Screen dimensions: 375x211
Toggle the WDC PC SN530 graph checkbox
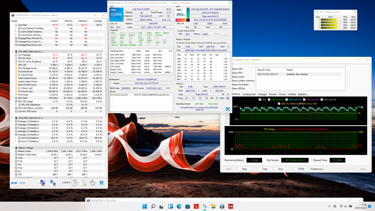tap(279, 104)
